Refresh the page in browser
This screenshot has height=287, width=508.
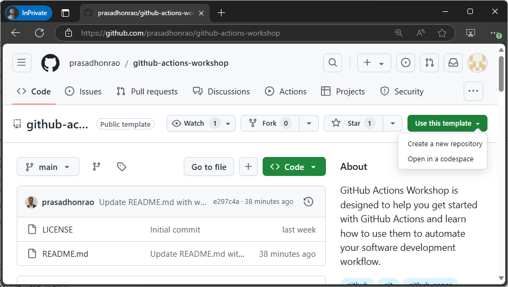click(x=39, y=33)
